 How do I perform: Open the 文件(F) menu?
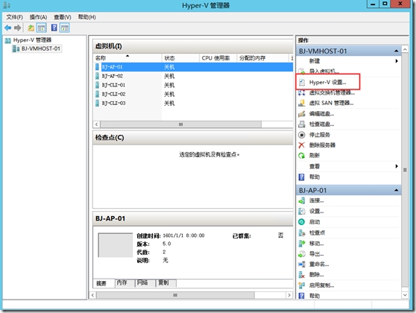15,17
